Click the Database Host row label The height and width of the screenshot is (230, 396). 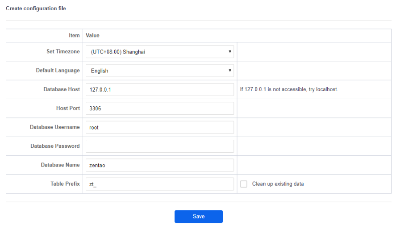point(62,89)
